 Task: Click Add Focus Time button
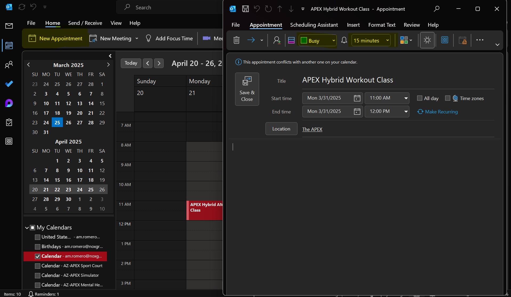tap(169, 38)
